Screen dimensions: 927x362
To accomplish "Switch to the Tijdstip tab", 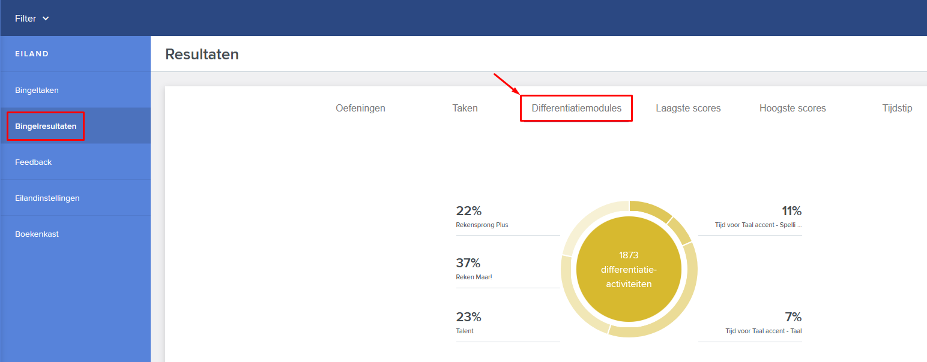I will [x=897, y=108].
